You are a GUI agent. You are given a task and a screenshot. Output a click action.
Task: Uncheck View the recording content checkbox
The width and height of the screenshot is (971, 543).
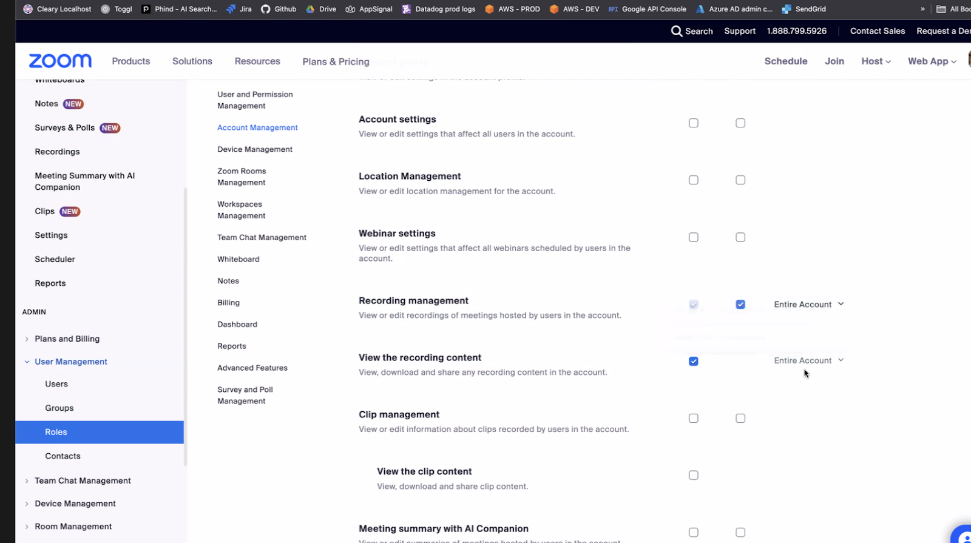694,362
